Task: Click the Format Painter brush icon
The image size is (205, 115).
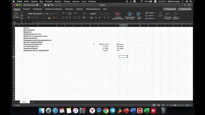Action: [21, 18]
